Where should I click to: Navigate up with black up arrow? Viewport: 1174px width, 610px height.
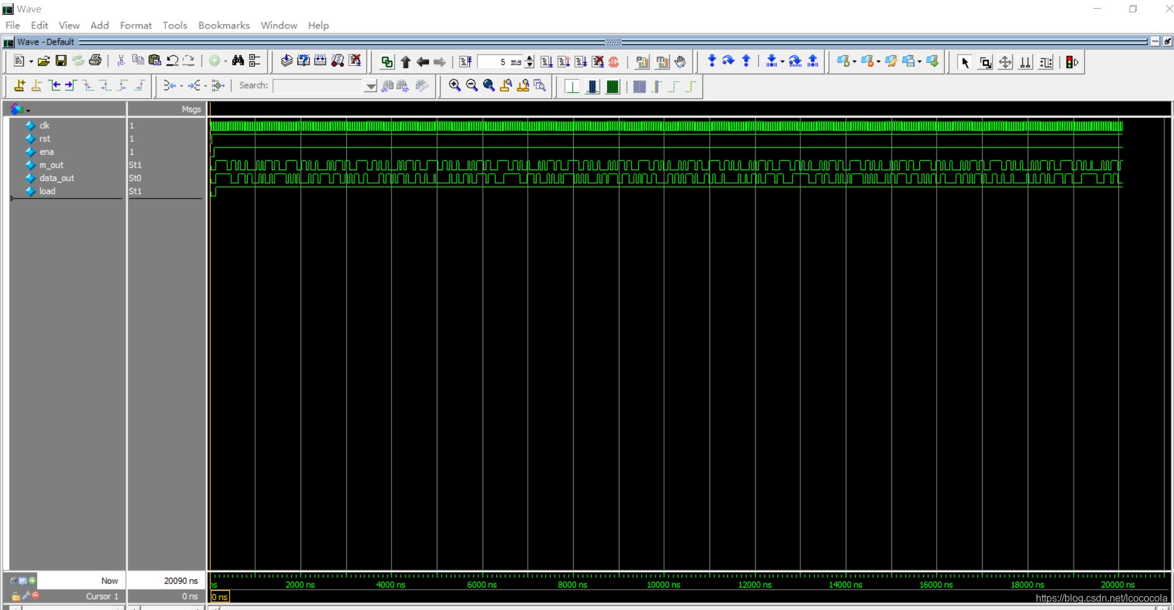pos(406,62)
